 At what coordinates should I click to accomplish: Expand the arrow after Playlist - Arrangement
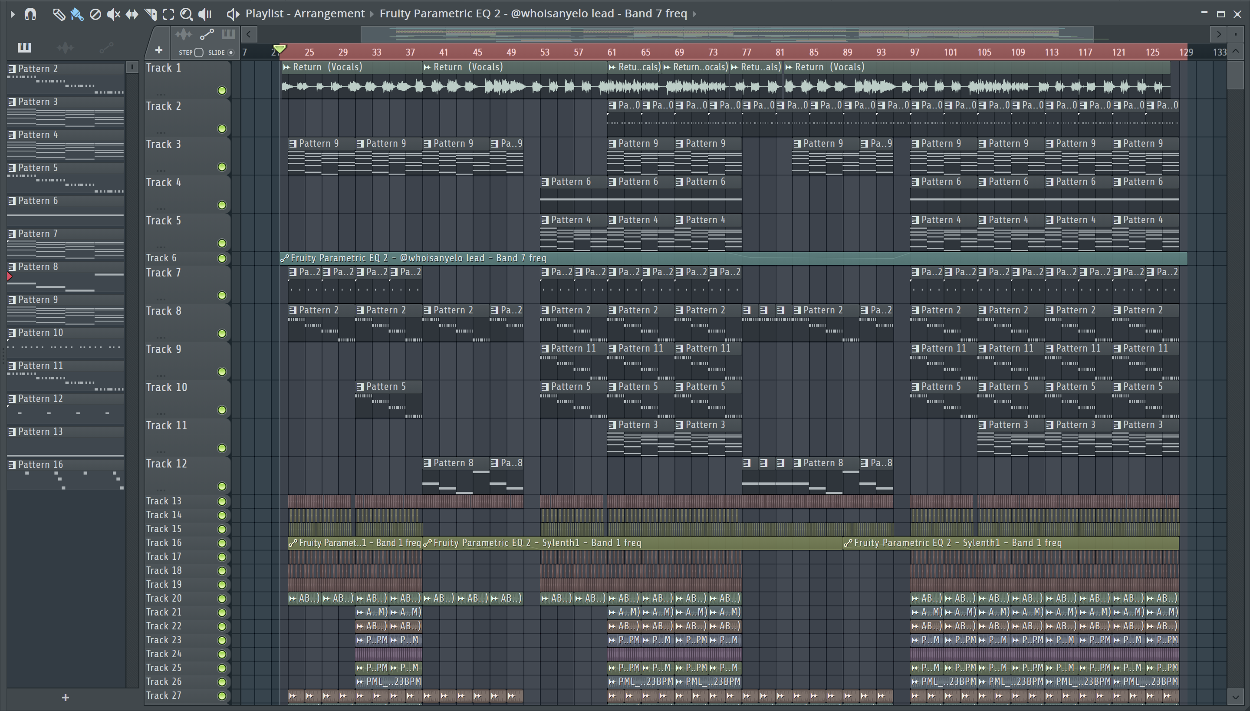tap(372, 14)
